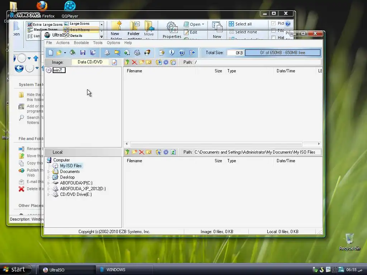Screen dimensions: 367x275
Task: Click the Add files icon in Local pane toolbar
Action: pos(159,152)
